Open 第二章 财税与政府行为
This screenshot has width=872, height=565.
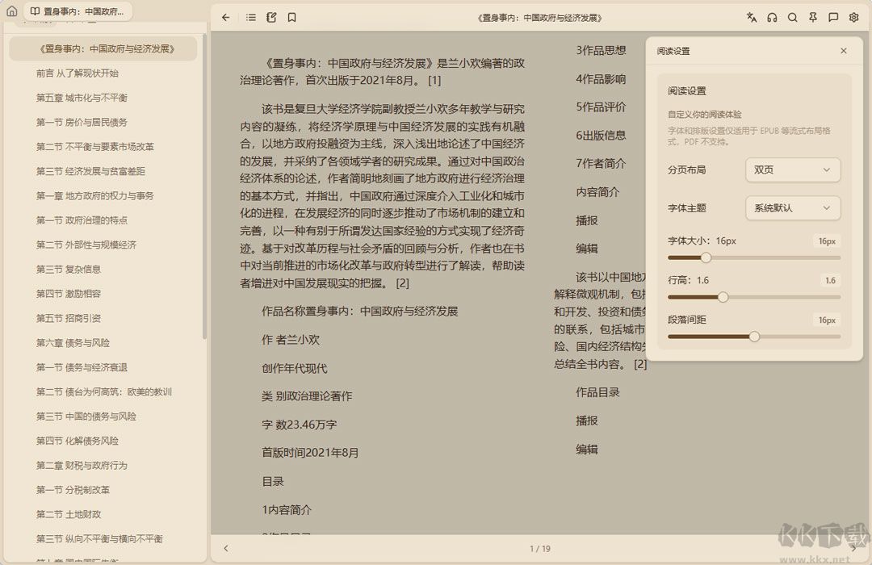click(x=82, y=465)
